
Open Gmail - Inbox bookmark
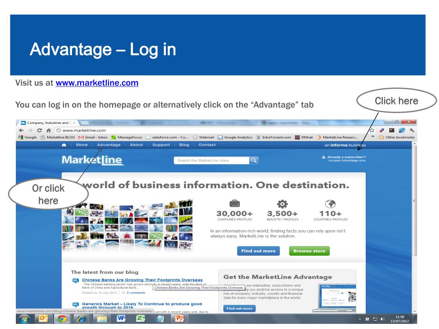tap(93, 138)
